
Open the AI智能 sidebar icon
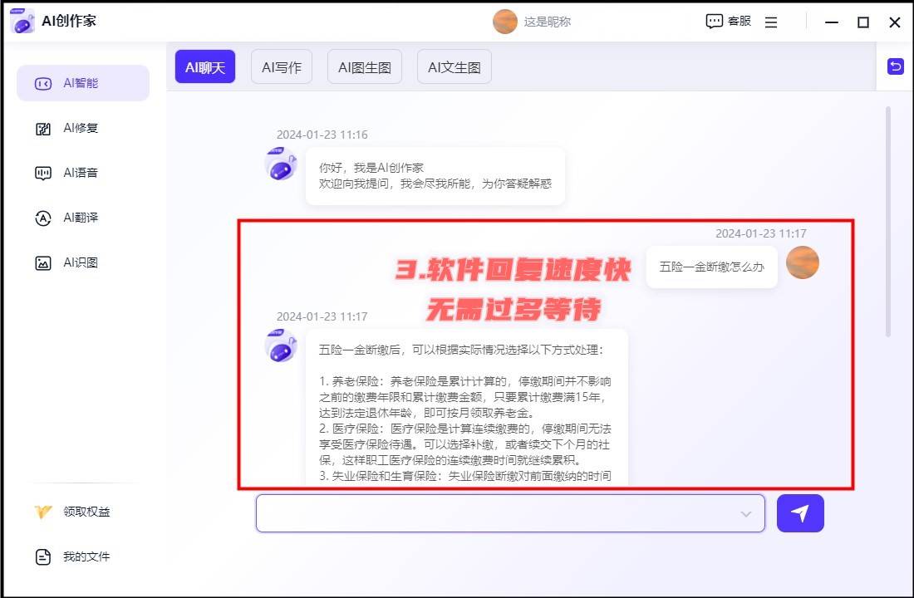[43, 83]
